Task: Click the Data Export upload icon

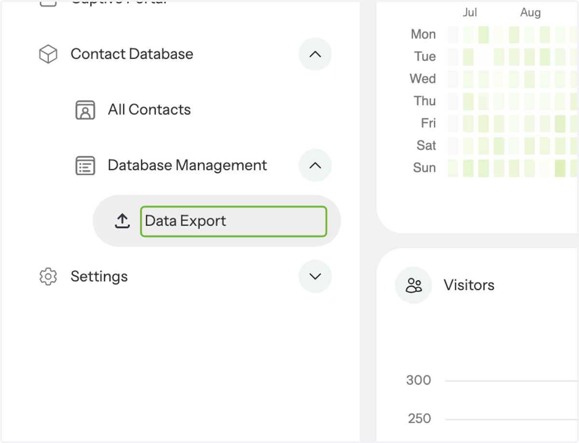Action: click(x=123, y=221)
